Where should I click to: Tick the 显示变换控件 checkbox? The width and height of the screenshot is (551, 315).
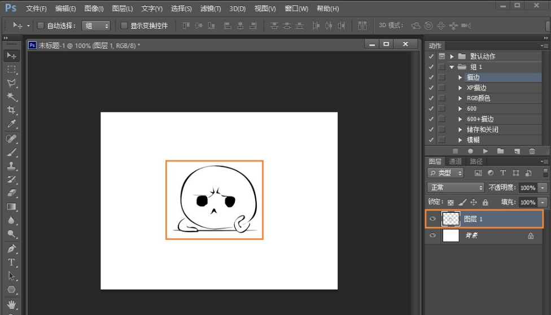124,26
